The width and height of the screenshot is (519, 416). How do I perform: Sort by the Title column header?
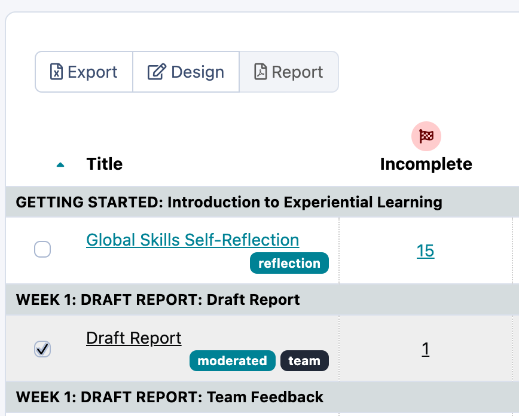[104, 164]
